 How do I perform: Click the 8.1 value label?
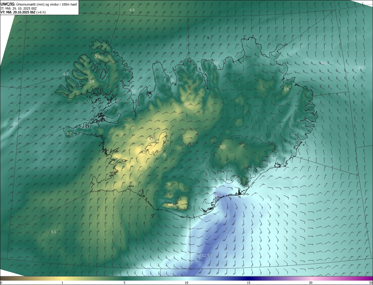[323, 63]
